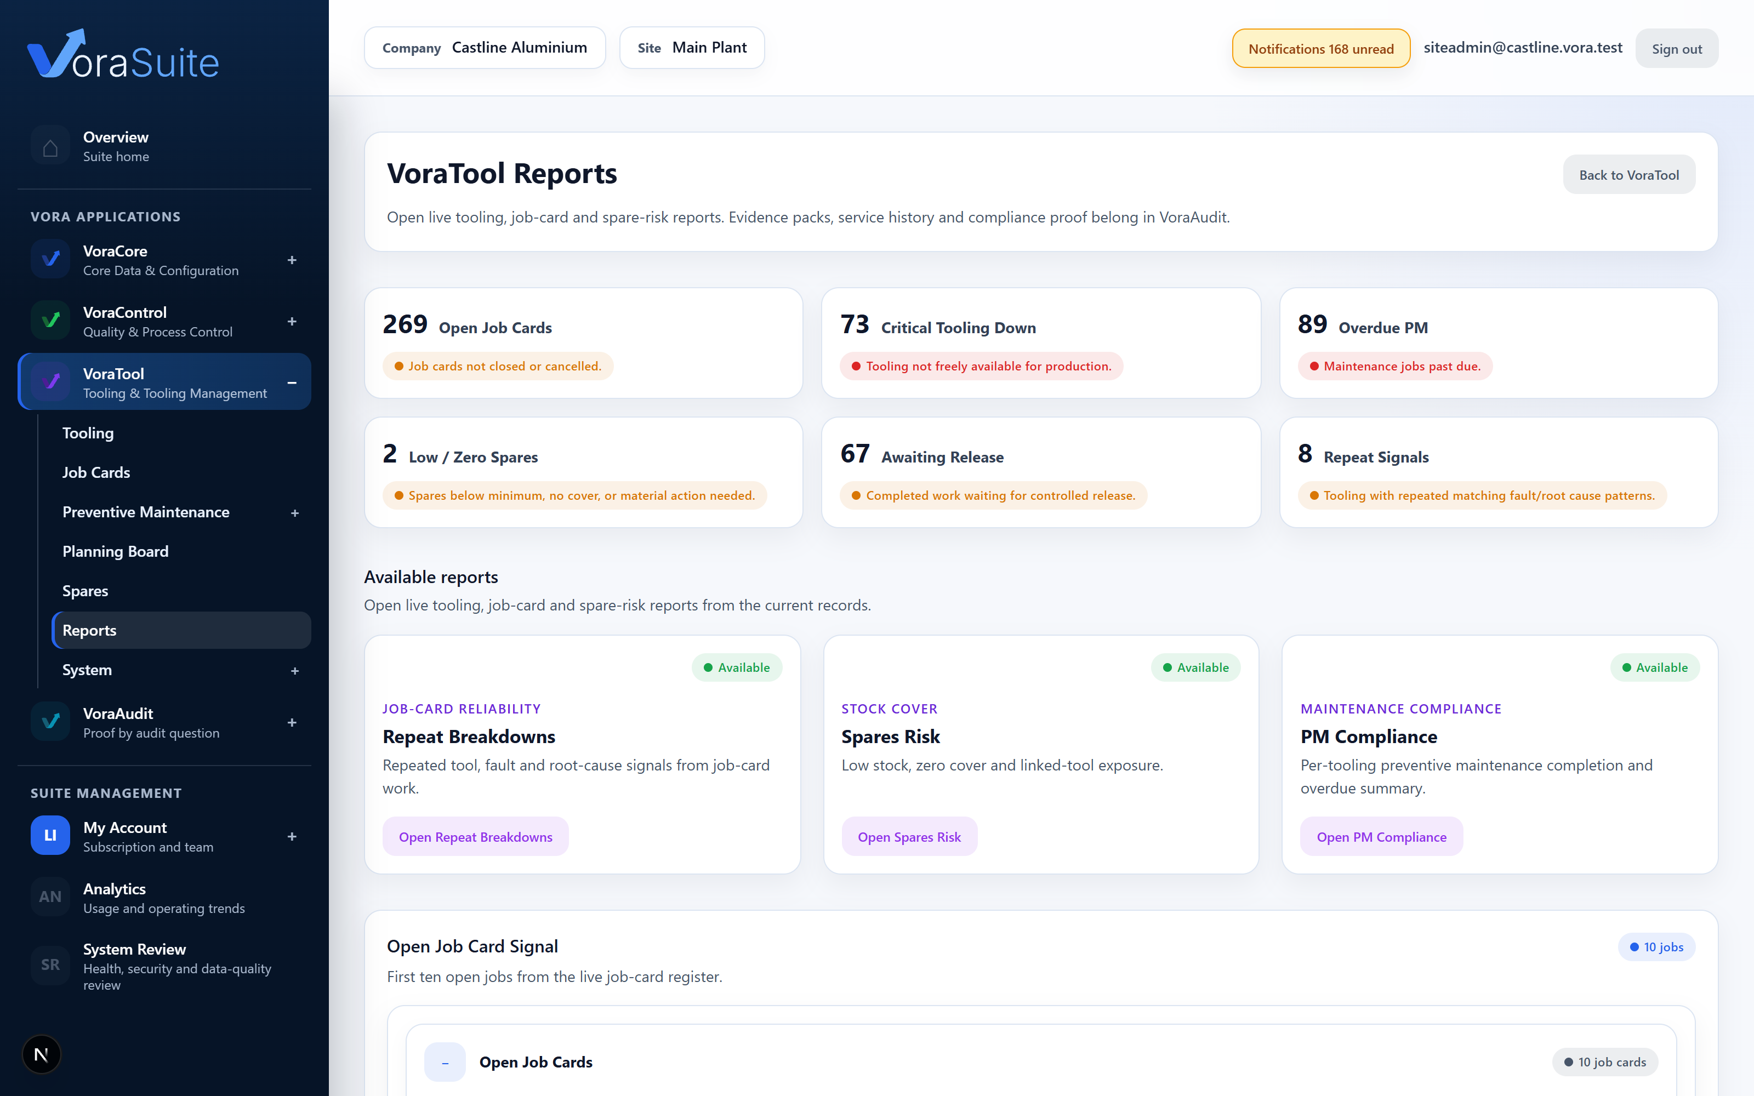Open the Next.js N badge

[x=41, y=1054]
